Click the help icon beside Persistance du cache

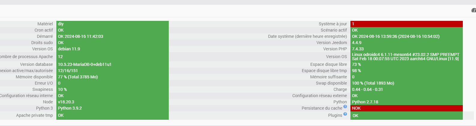click(345, 107)
